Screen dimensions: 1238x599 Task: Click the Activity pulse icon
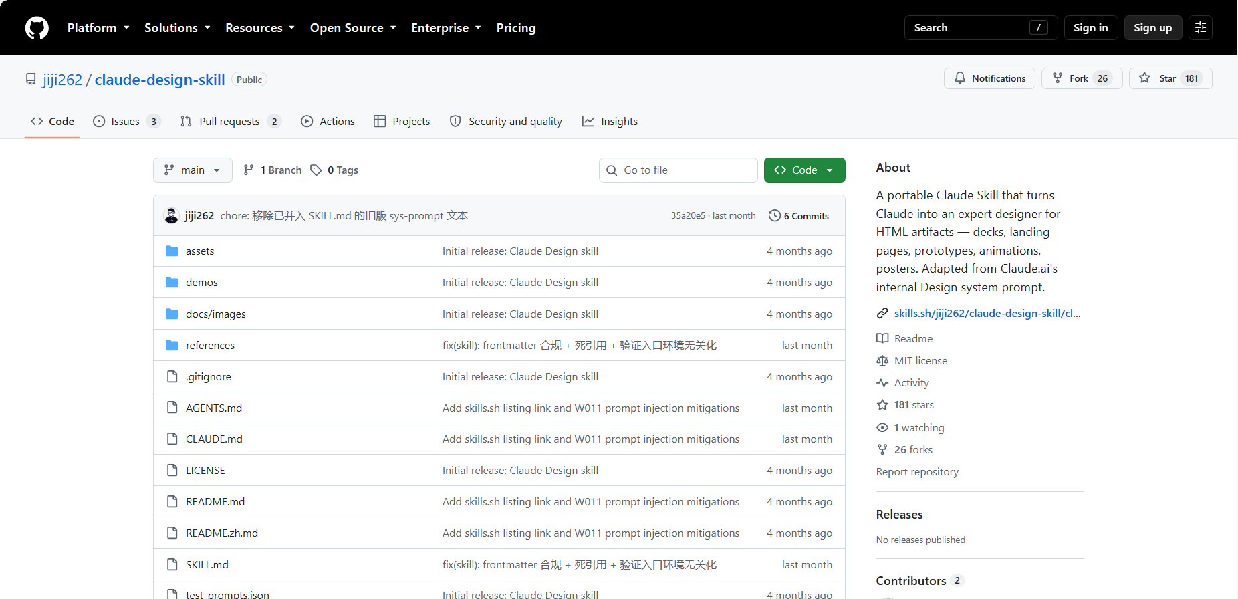(x=882, y=383)
